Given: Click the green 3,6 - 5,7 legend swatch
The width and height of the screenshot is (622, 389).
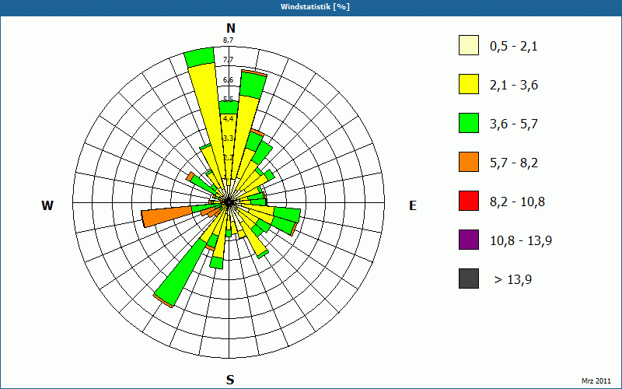Looking at the screenshot, I should click(469, 123).
